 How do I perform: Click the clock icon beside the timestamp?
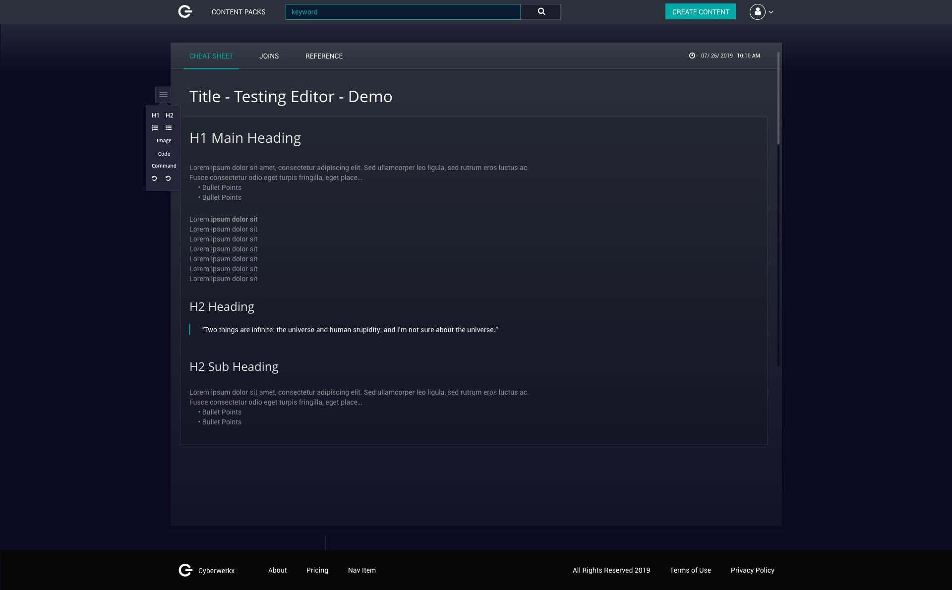pyautogui.click(x=692, y=56)
